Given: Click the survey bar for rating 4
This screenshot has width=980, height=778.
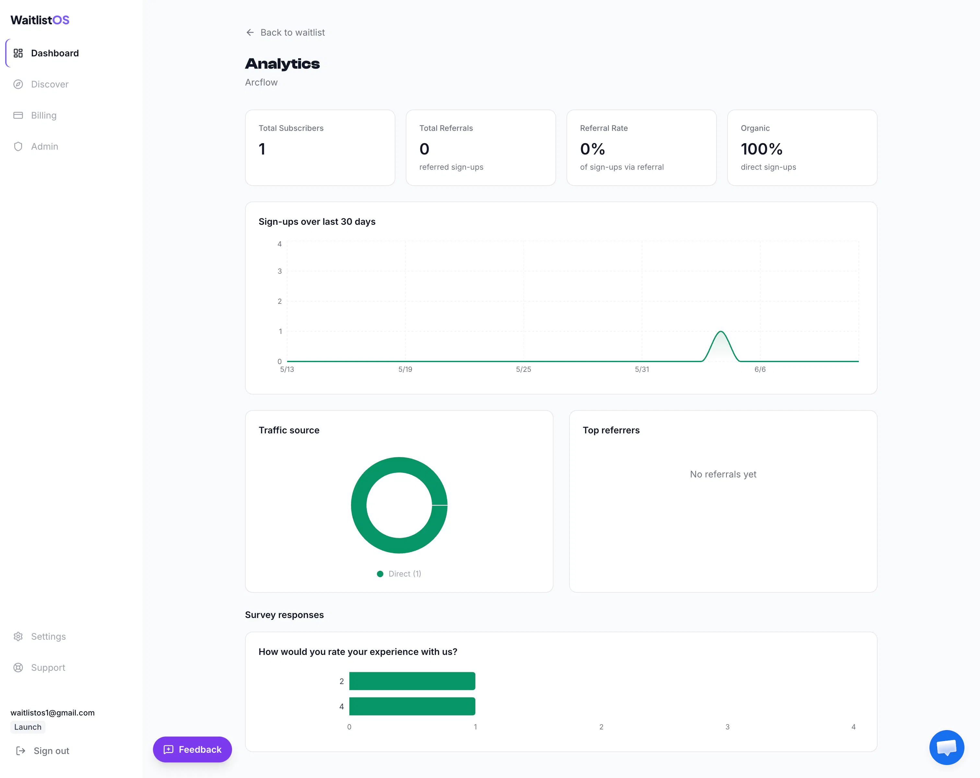Looking at the screenshot, I should [412, 706].
